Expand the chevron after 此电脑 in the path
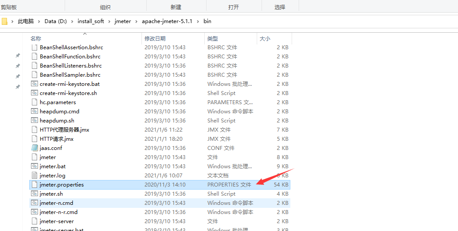 point(39,21)
